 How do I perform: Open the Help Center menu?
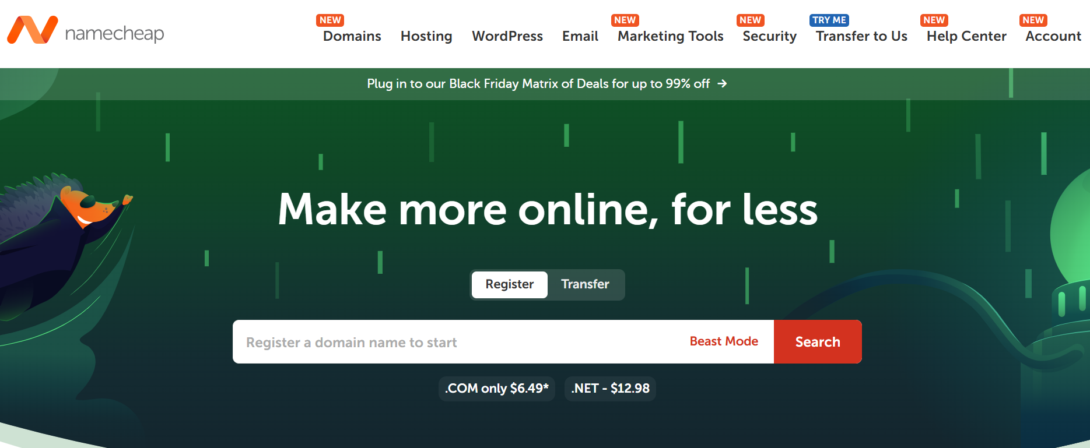966,36
